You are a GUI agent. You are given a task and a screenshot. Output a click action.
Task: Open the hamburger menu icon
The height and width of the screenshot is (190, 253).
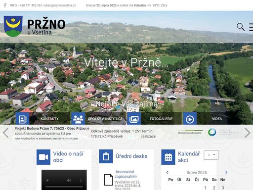coord(251,27)
